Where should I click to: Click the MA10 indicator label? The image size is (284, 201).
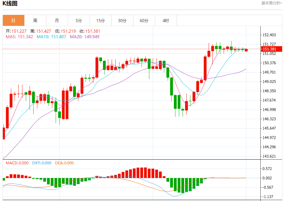(51, 37)
